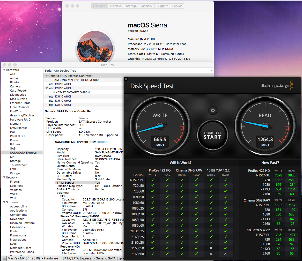
Task: Switch to the Memory tab
Action: pyautogui.click(x=146, y=6)
